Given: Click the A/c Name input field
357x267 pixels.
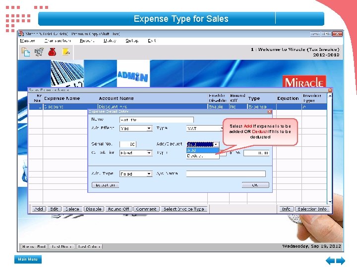Looking at the screenshot, I should (226, 174).
